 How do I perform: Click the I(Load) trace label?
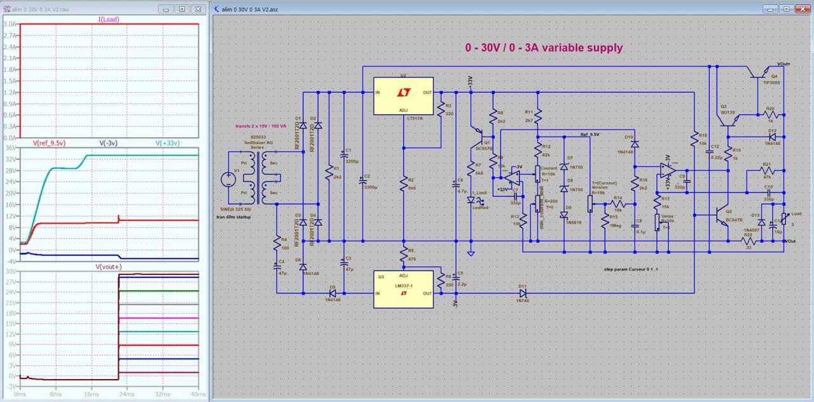point(109,19)
